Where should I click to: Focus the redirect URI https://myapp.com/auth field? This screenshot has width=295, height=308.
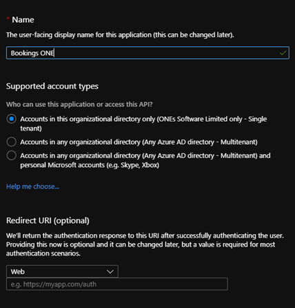[x=117, y=284]
